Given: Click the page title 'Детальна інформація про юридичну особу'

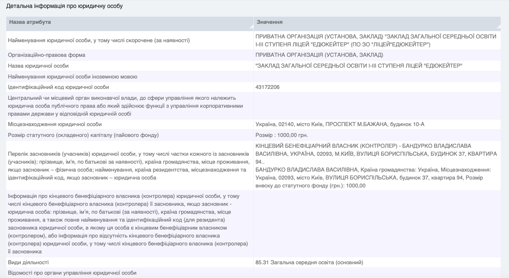Looking at the screenshot, I should 64,7.
